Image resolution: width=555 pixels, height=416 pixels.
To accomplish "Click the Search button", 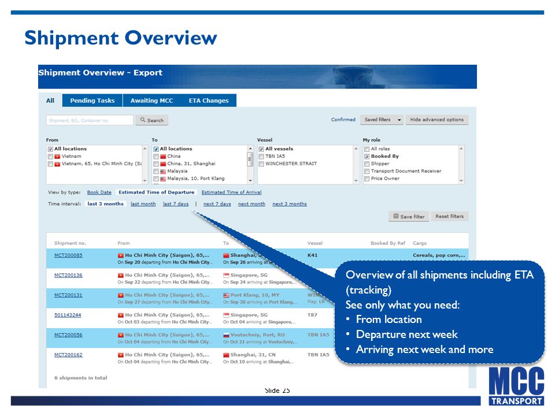I will coord(152,120).
